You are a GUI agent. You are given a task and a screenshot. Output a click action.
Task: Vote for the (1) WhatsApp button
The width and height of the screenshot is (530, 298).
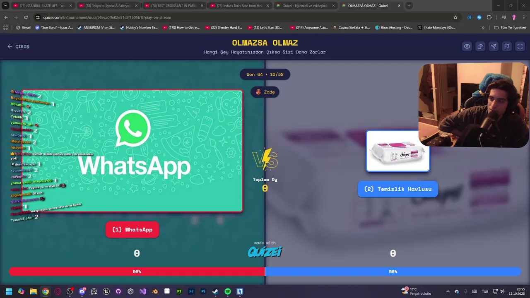point(132,230)
